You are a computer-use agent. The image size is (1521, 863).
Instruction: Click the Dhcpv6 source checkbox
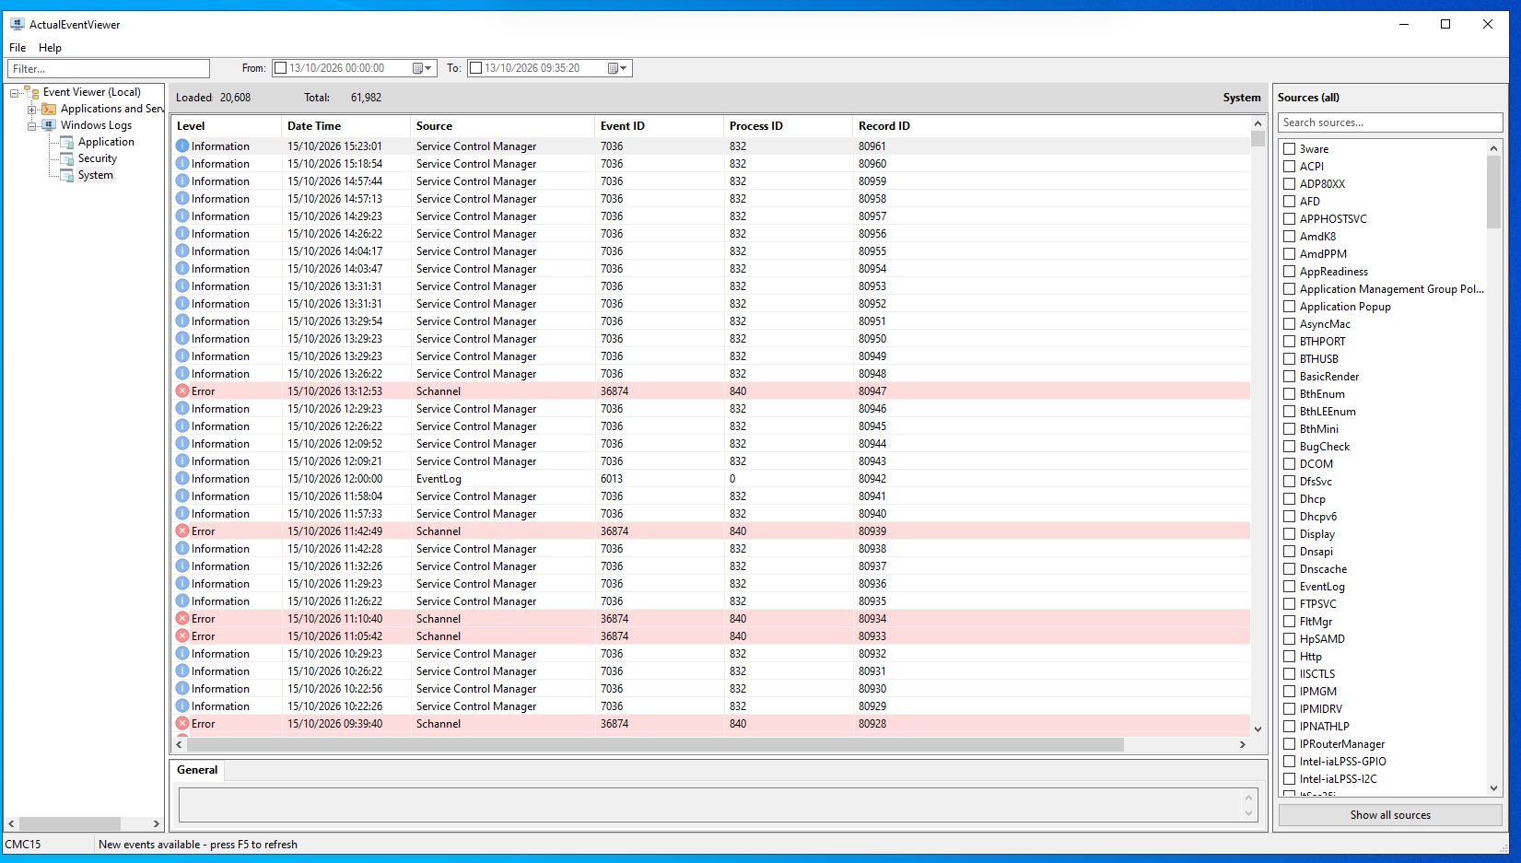(1290, 517)
